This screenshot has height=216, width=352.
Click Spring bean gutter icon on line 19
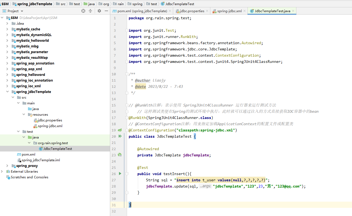point(120,130)
